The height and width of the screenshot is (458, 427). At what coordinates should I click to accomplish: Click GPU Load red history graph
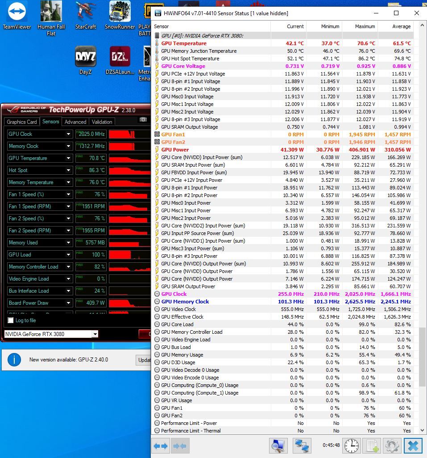point(130,255)
